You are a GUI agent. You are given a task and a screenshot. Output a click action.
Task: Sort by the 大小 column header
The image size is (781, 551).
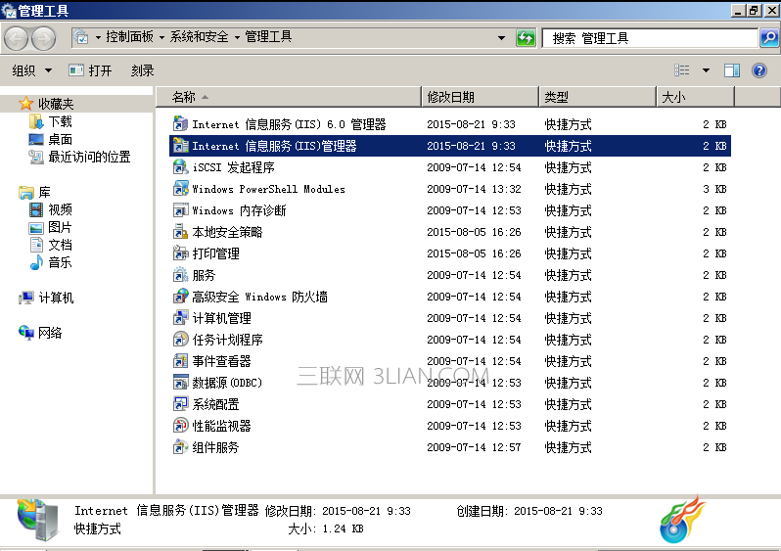(696, 97)
